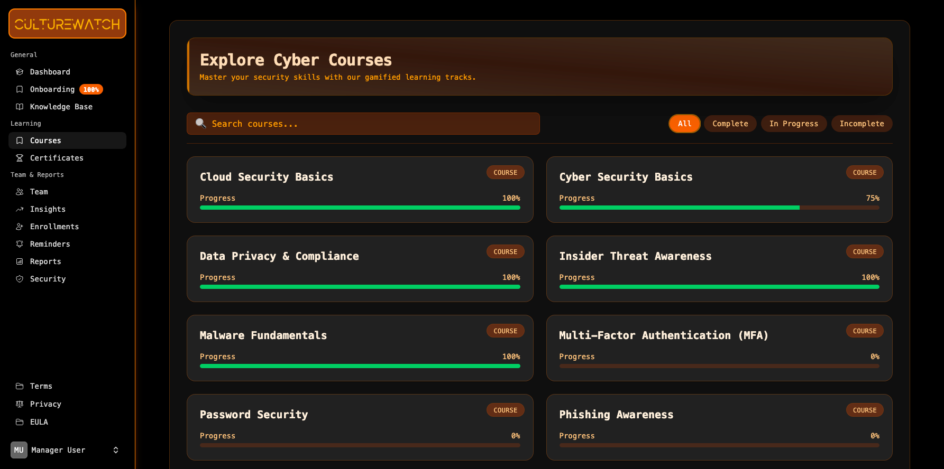Click the Search courses input field
The width and height of the screenshot is (944, 469).
pyautogui.click(x=363, y=124)
